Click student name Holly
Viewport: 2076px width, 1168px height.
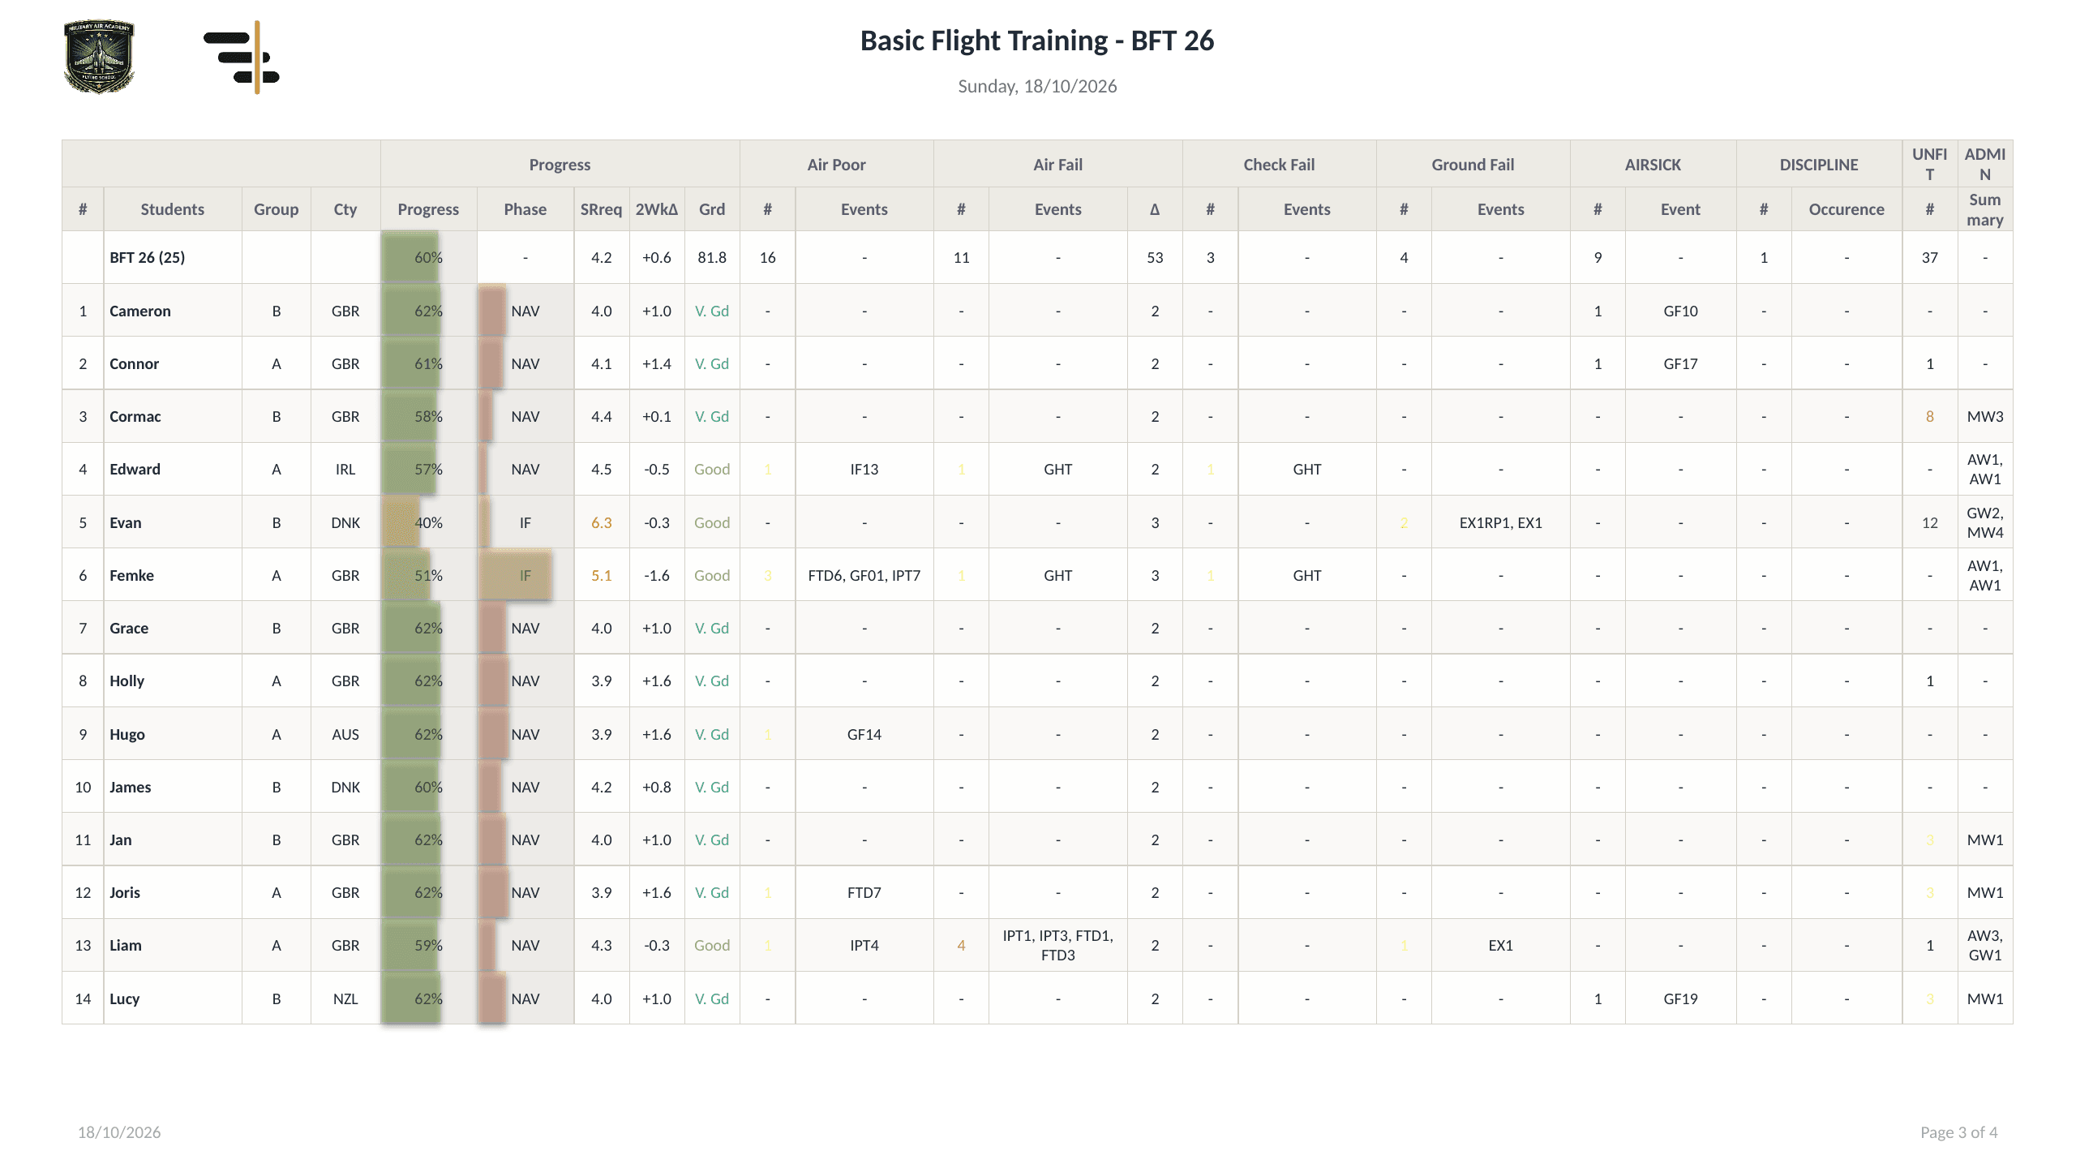click(127, 681)
